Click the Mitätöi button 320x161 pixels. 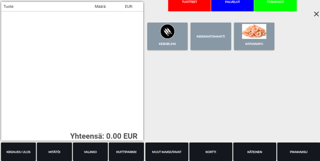pyautogui.click(x=54, y=152)
